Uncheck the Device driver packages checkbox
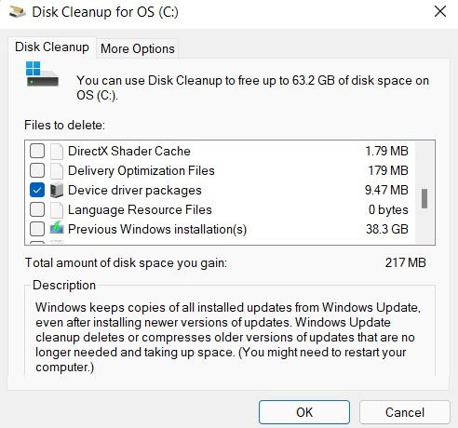The height and width of the screenshot is (428, 458). coord(37,190)
